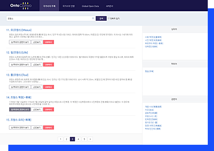Click the description text under result 13 Toul
Screen dimensions: 214x151
[x=71, y=81]
